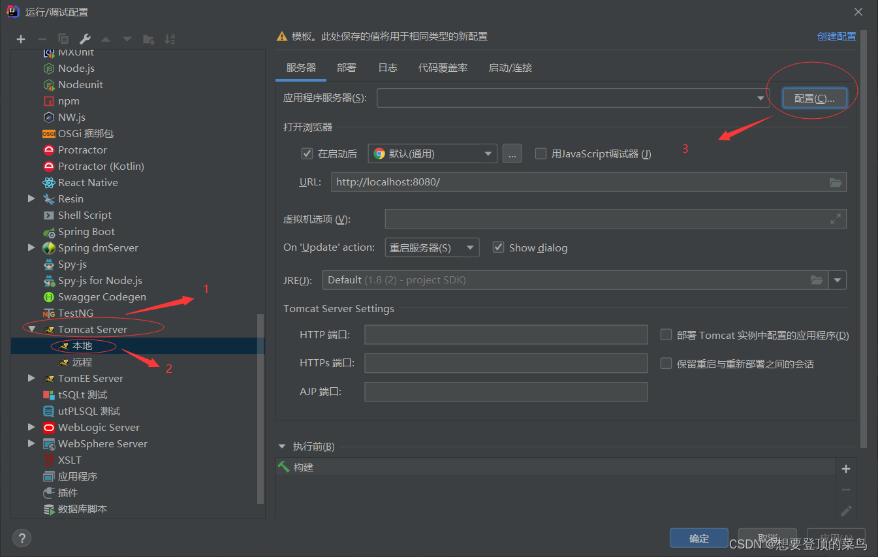Collapse the 执行前(B) section
The image size is (878, 557).
tap(282, 447)
